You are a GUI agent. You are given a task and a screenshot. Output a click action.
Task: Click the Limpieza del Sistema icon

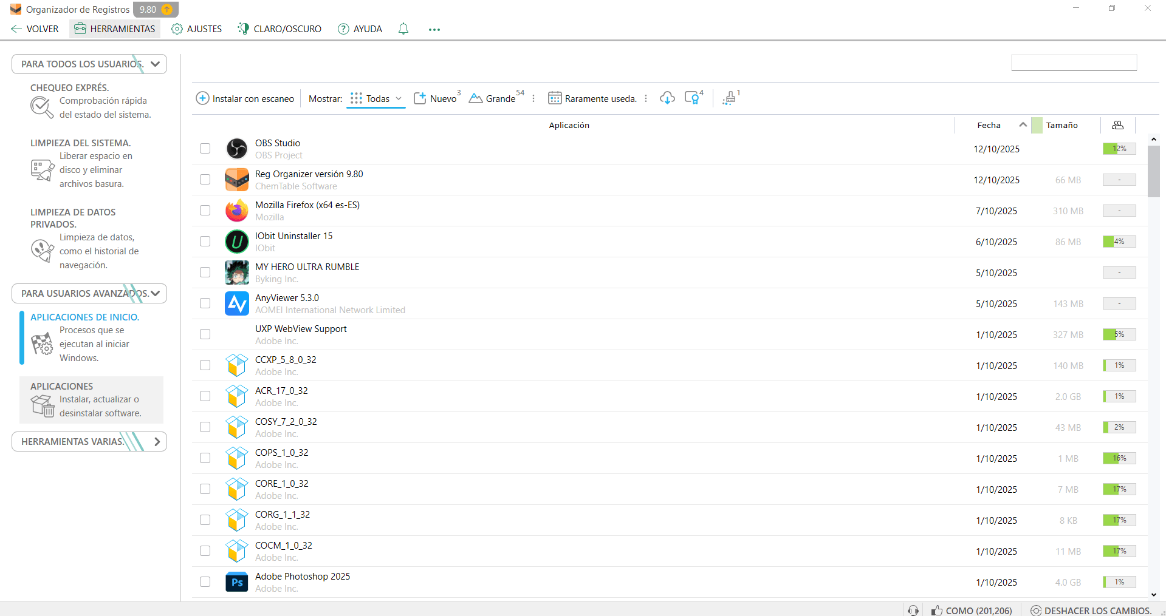click(x=42, y=170)
